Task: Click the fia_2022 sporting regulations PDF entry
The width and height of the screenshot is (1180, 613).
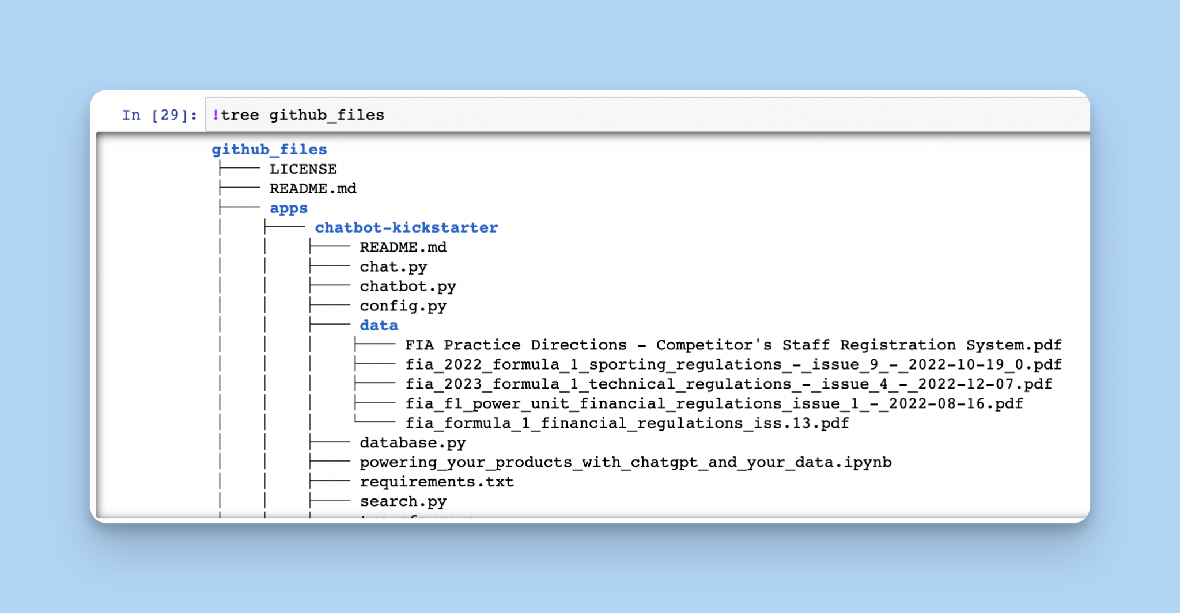Action: (733, 365)
